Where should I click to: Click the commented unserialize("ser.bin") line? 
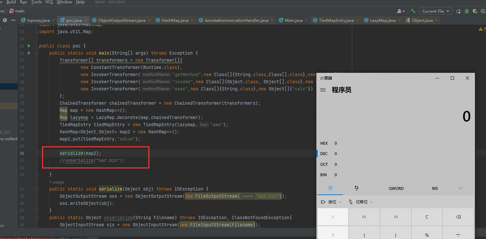[92, 160]
